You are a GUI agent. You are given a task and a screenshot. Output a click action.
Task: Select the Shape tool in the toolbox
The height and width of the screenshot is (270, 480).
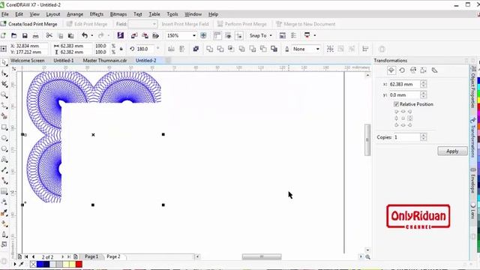(x=4, y=73)
